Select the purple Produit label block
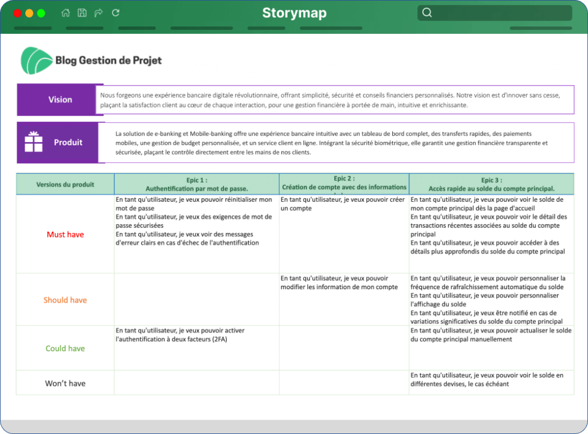Image resolution: width=588 pixels, height=434 pixels. coord(61,143)
